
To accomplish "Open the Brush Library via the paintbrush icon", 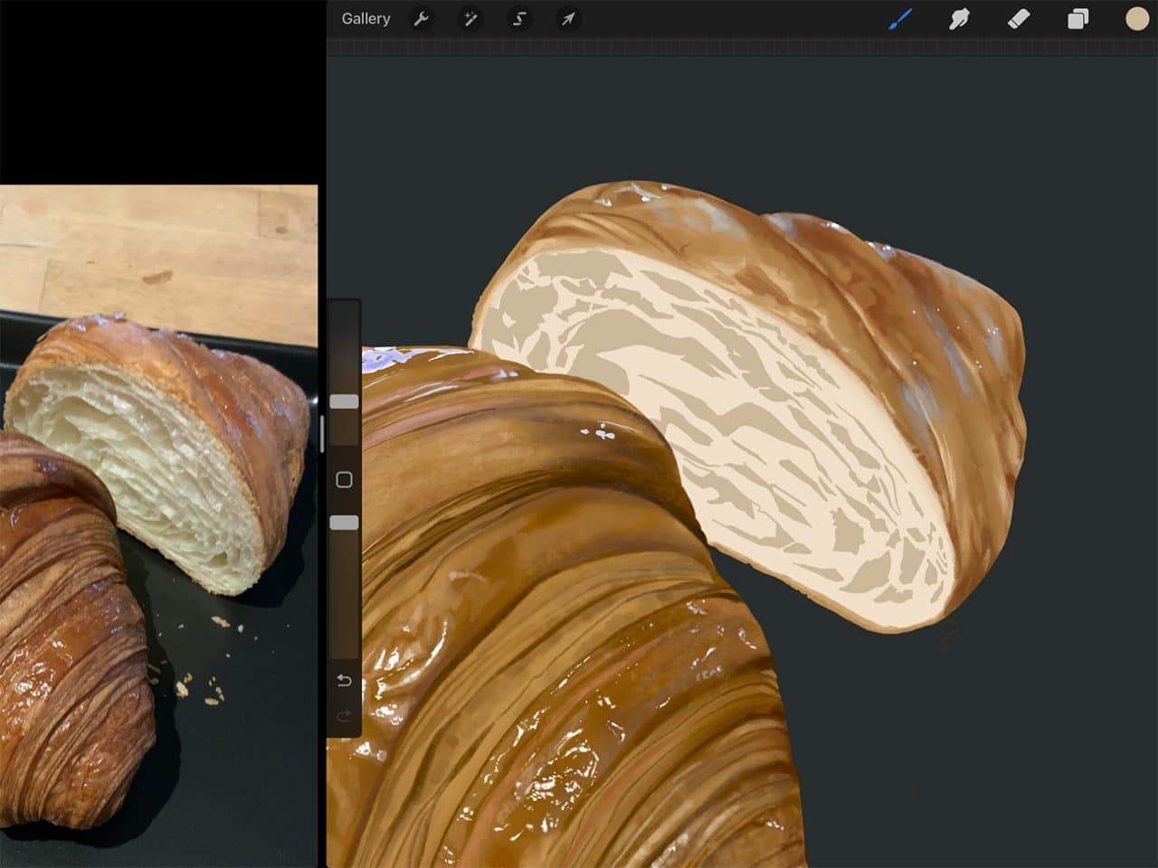I will (x=901, y=18).
